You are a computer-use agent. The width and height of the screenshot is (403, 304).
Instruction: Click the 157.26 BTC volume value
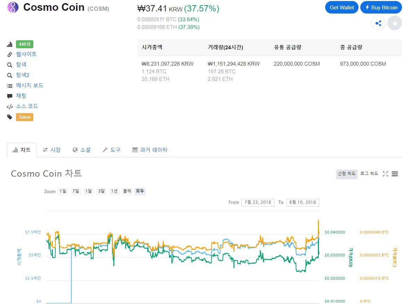click(x=222, y=71)
